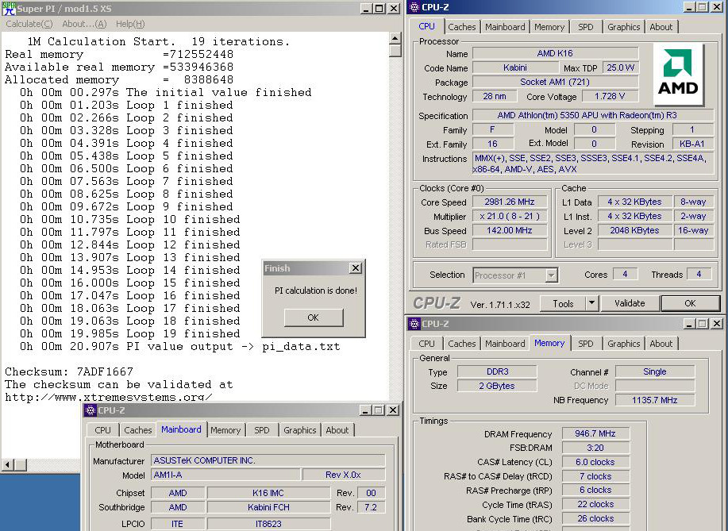The width and height of the screenshot is (728, 531).
Task: Select Graphics tab in Mainboard CPU-Z window
Action: (299, 430)
